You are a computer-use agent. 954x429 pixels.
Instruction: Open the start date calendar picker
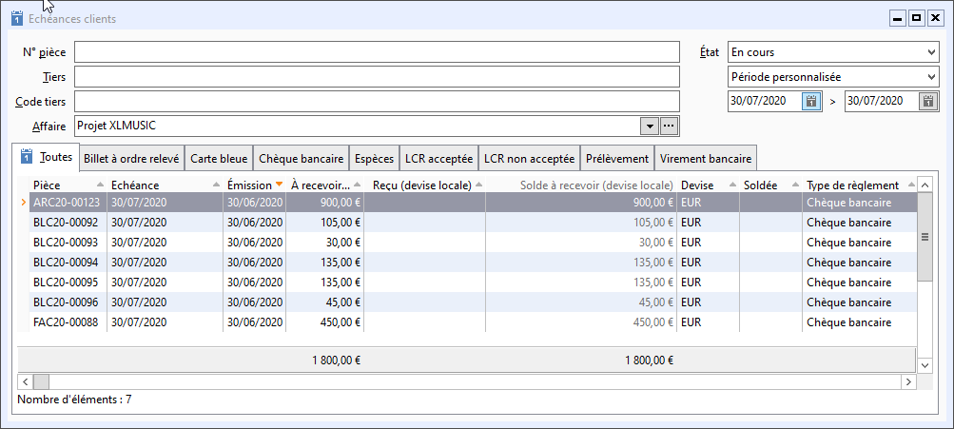point(811,101)
